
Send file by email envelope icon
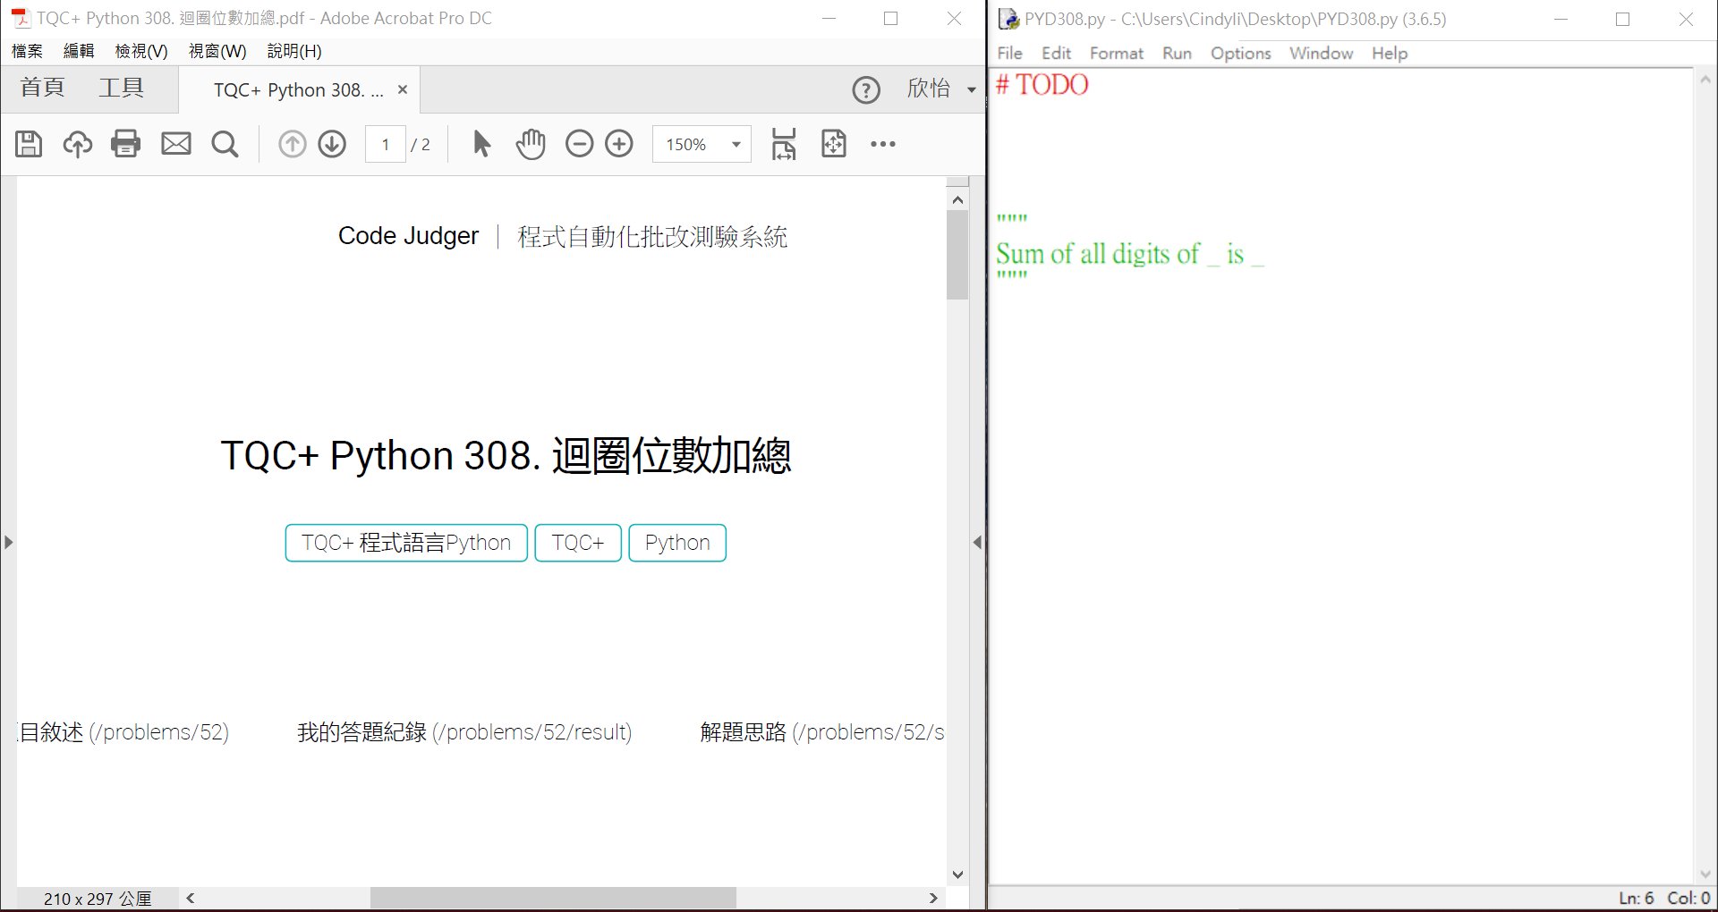[x=176, y=144]
